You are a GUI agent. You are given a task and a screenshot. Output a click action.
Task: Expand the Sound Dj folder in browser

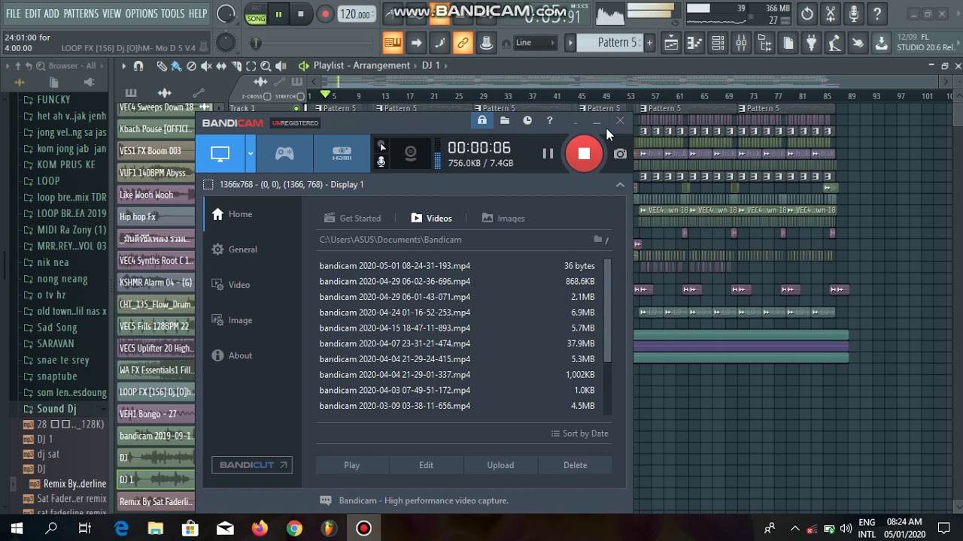(56, 409)
